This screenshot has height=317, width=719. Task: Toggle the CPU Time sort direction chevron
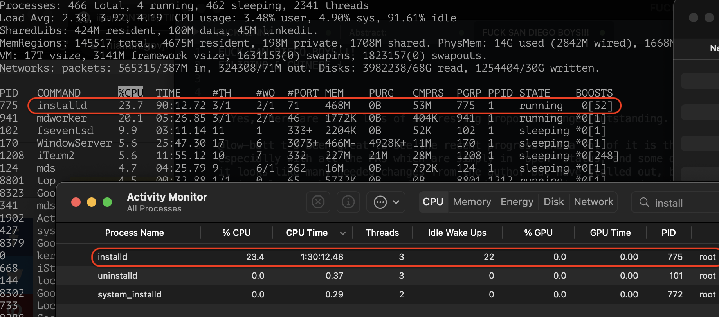pyautogui.click(x=343, y=233)
